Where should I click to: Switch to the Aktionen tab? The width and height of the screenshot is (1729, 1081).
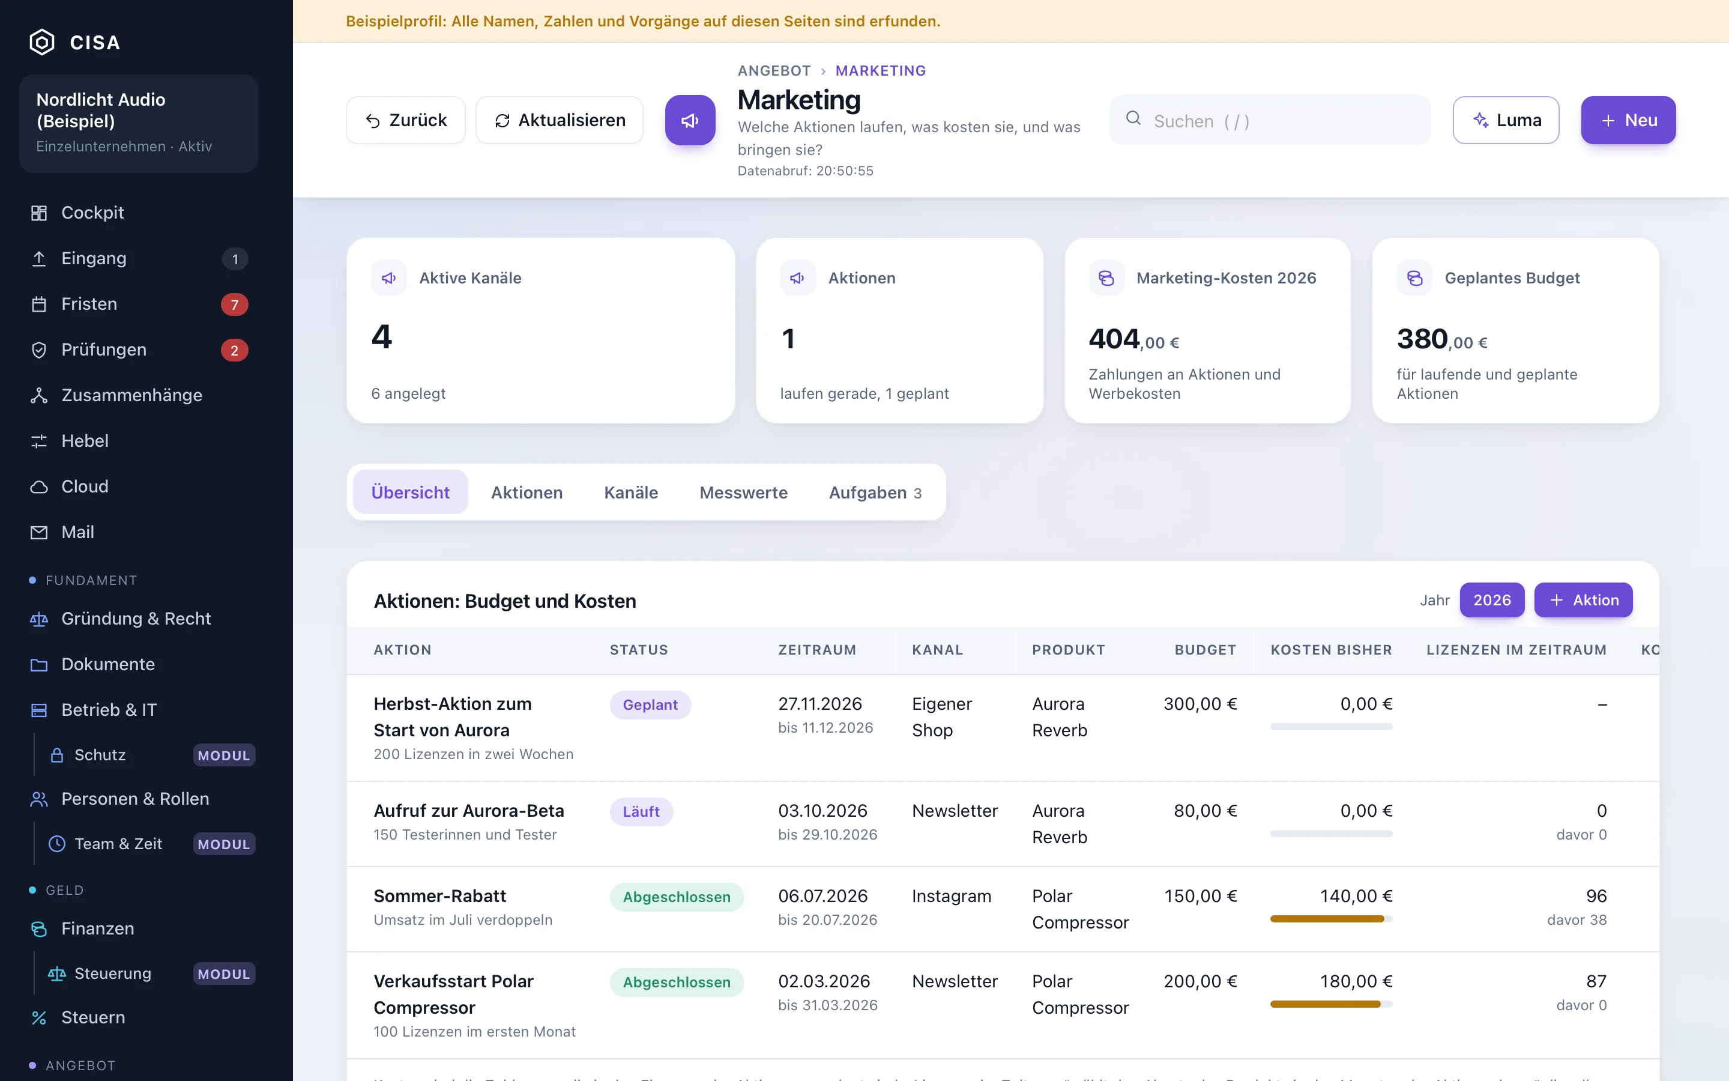pos(527,492)
